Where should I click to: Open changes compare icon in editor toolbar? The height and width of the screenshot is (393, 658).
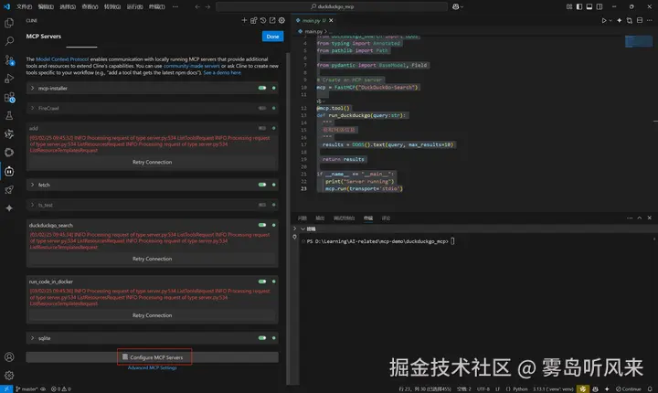(x=629, y=20)
